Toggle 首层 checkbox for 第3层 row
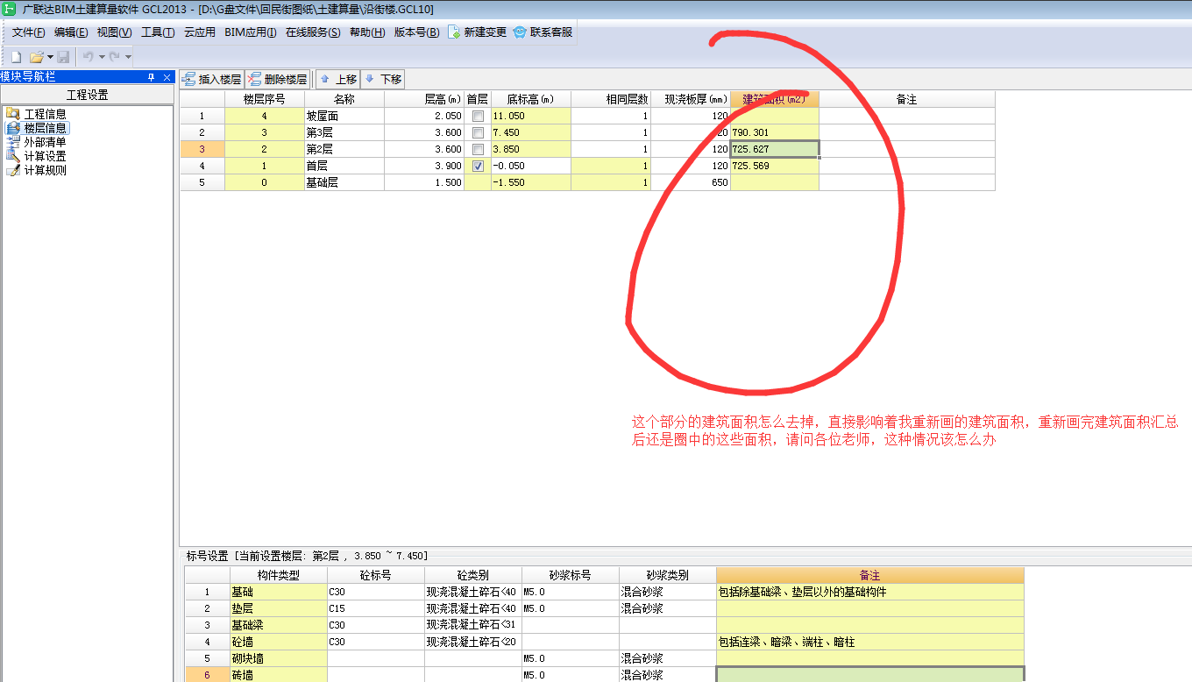1192x682 pixels. [478, 132]
